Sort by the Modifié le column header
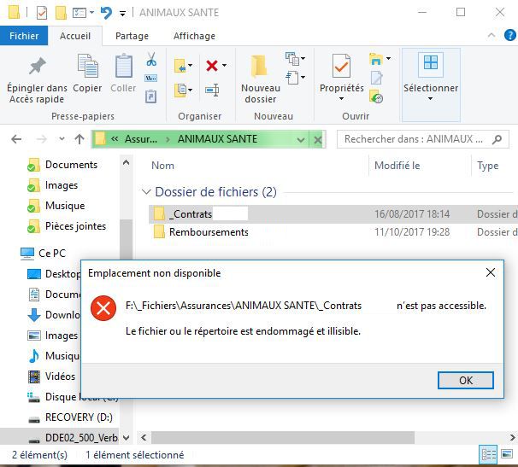518x467 pixels. tap(397, 166)
